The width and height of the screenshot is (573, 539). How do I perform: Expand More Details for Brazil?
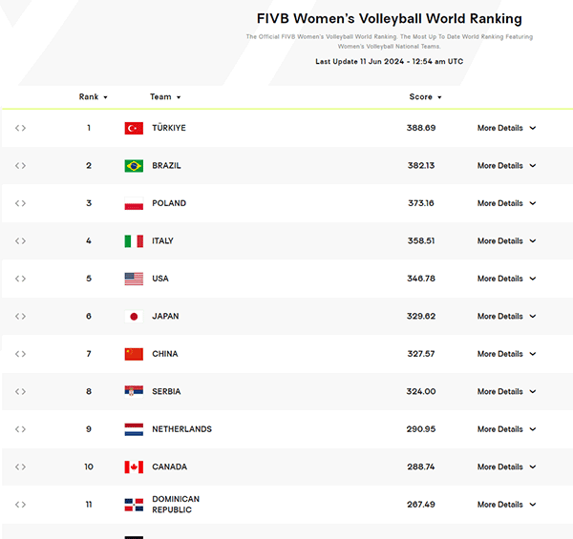[506, 166]
